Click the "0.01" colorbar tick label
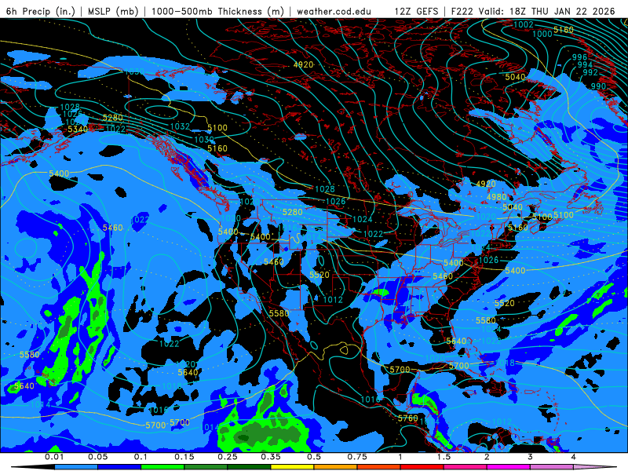 pos(54,457)
